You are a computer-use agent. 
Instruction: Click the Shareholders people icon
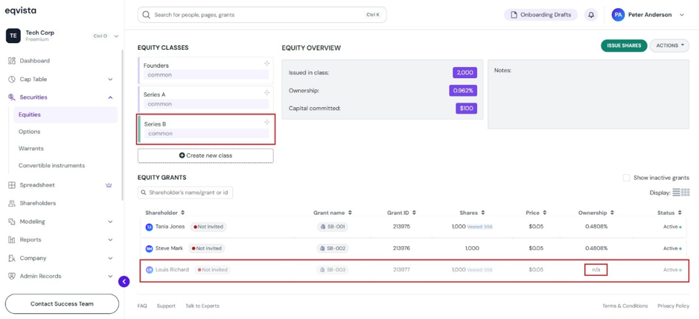tap(12, 203)
